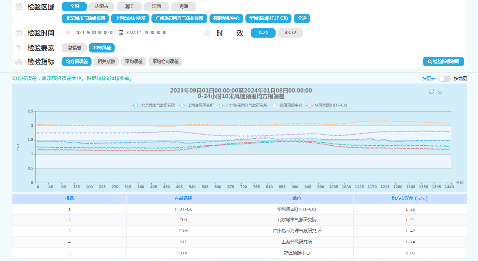The image size is (478, 262).
Task: Select the 青海 region
Action: (x=184, y=7)
